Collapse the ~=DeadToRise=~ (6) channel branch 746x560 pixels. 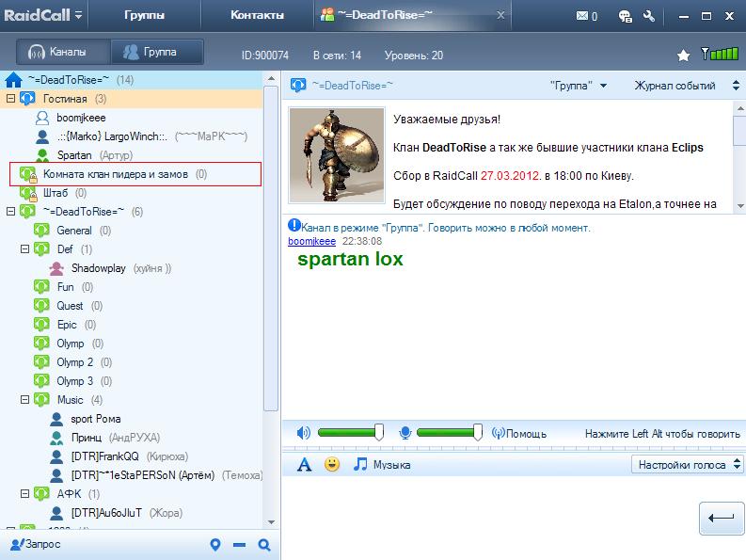click(10, 212)
